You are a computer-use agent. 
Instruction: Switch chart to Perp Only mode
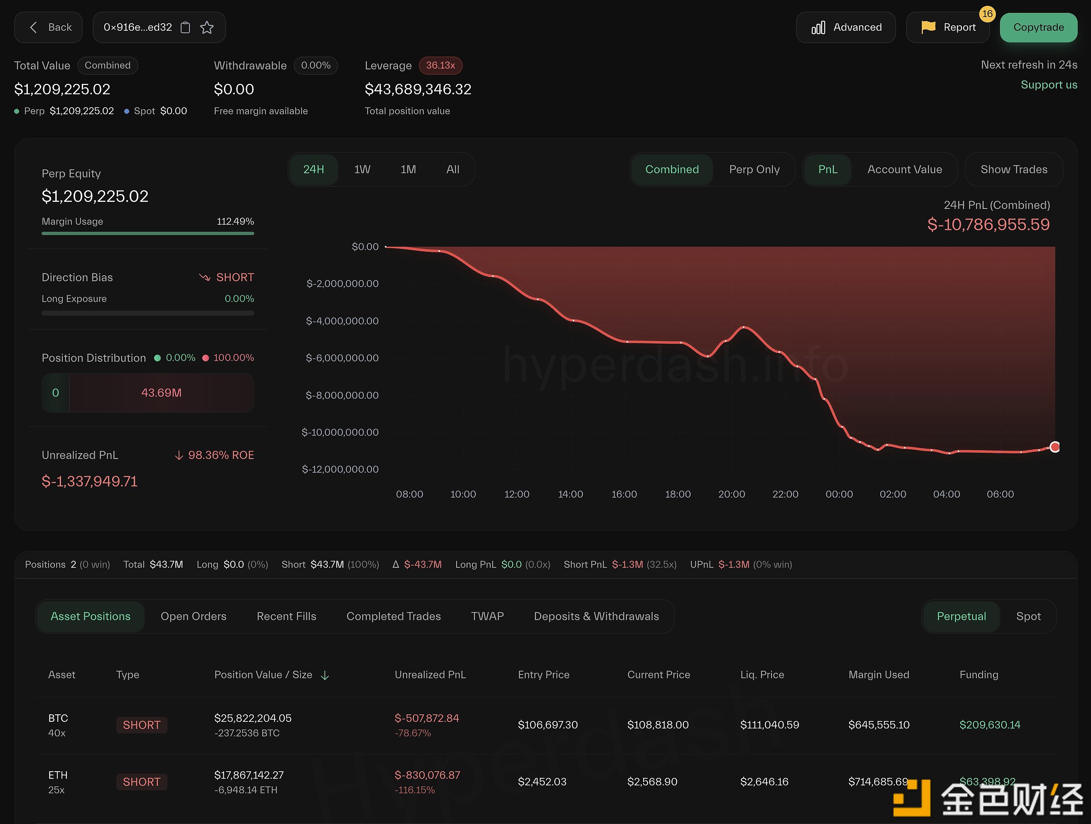(x=754, y=169)
